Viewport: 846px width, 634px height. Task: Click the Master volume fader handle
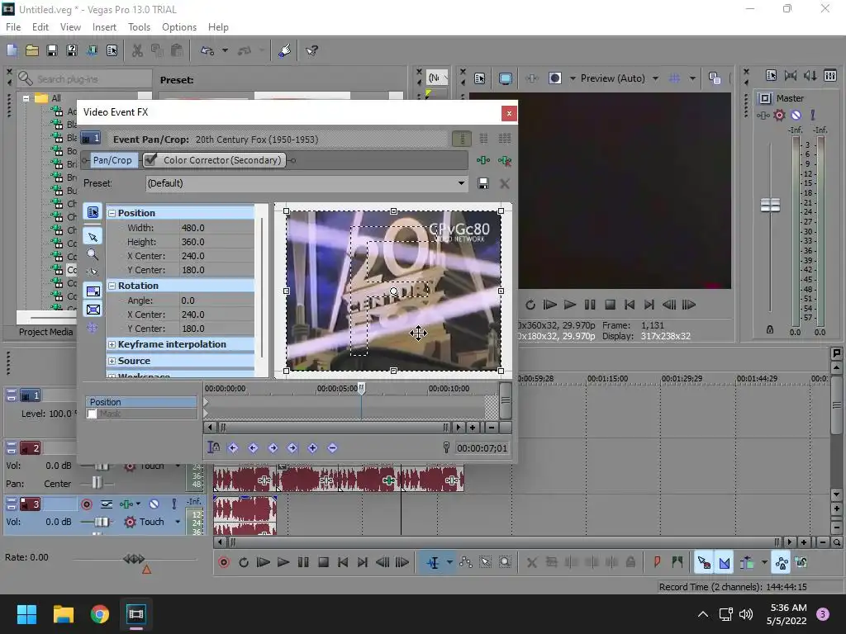pyautogui.click(x=770, y=205)
